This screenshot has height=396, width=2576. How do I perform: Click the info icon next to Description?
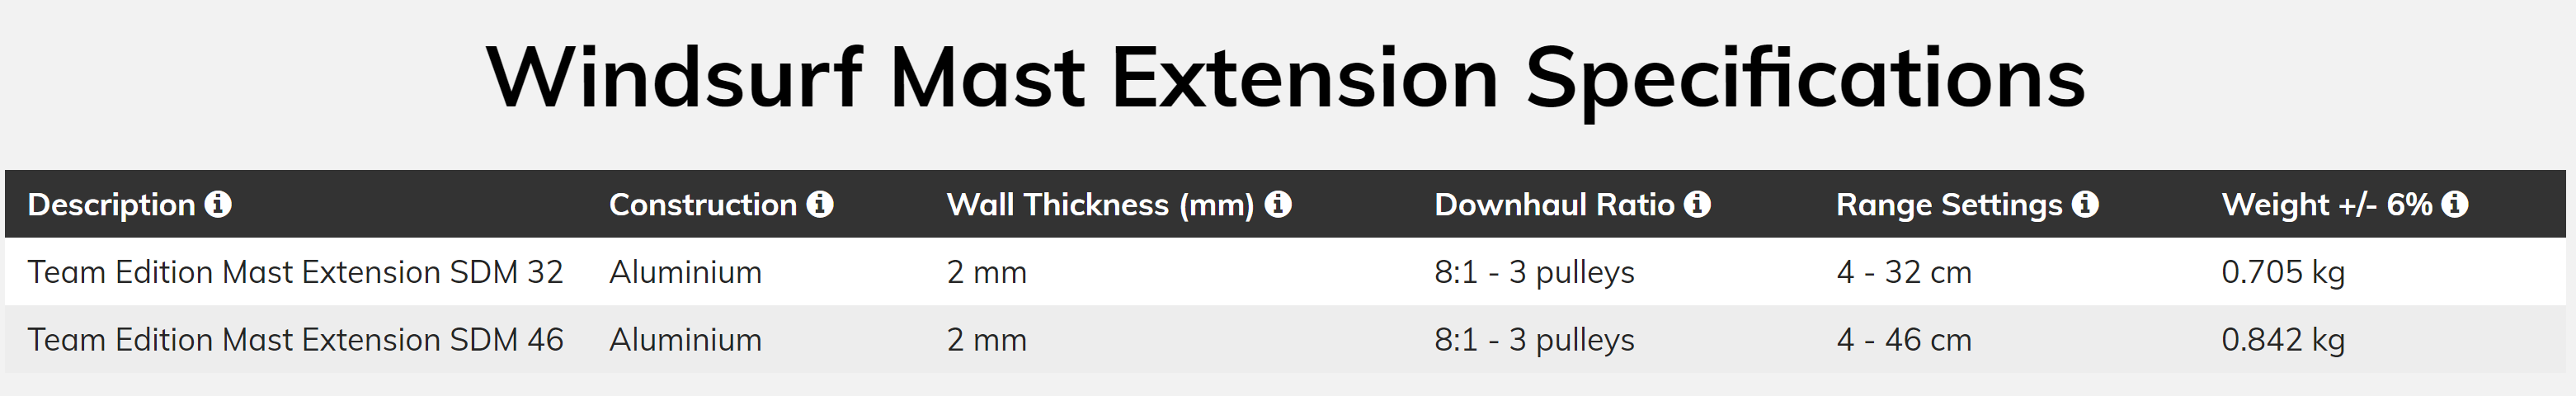coord(218,204)
